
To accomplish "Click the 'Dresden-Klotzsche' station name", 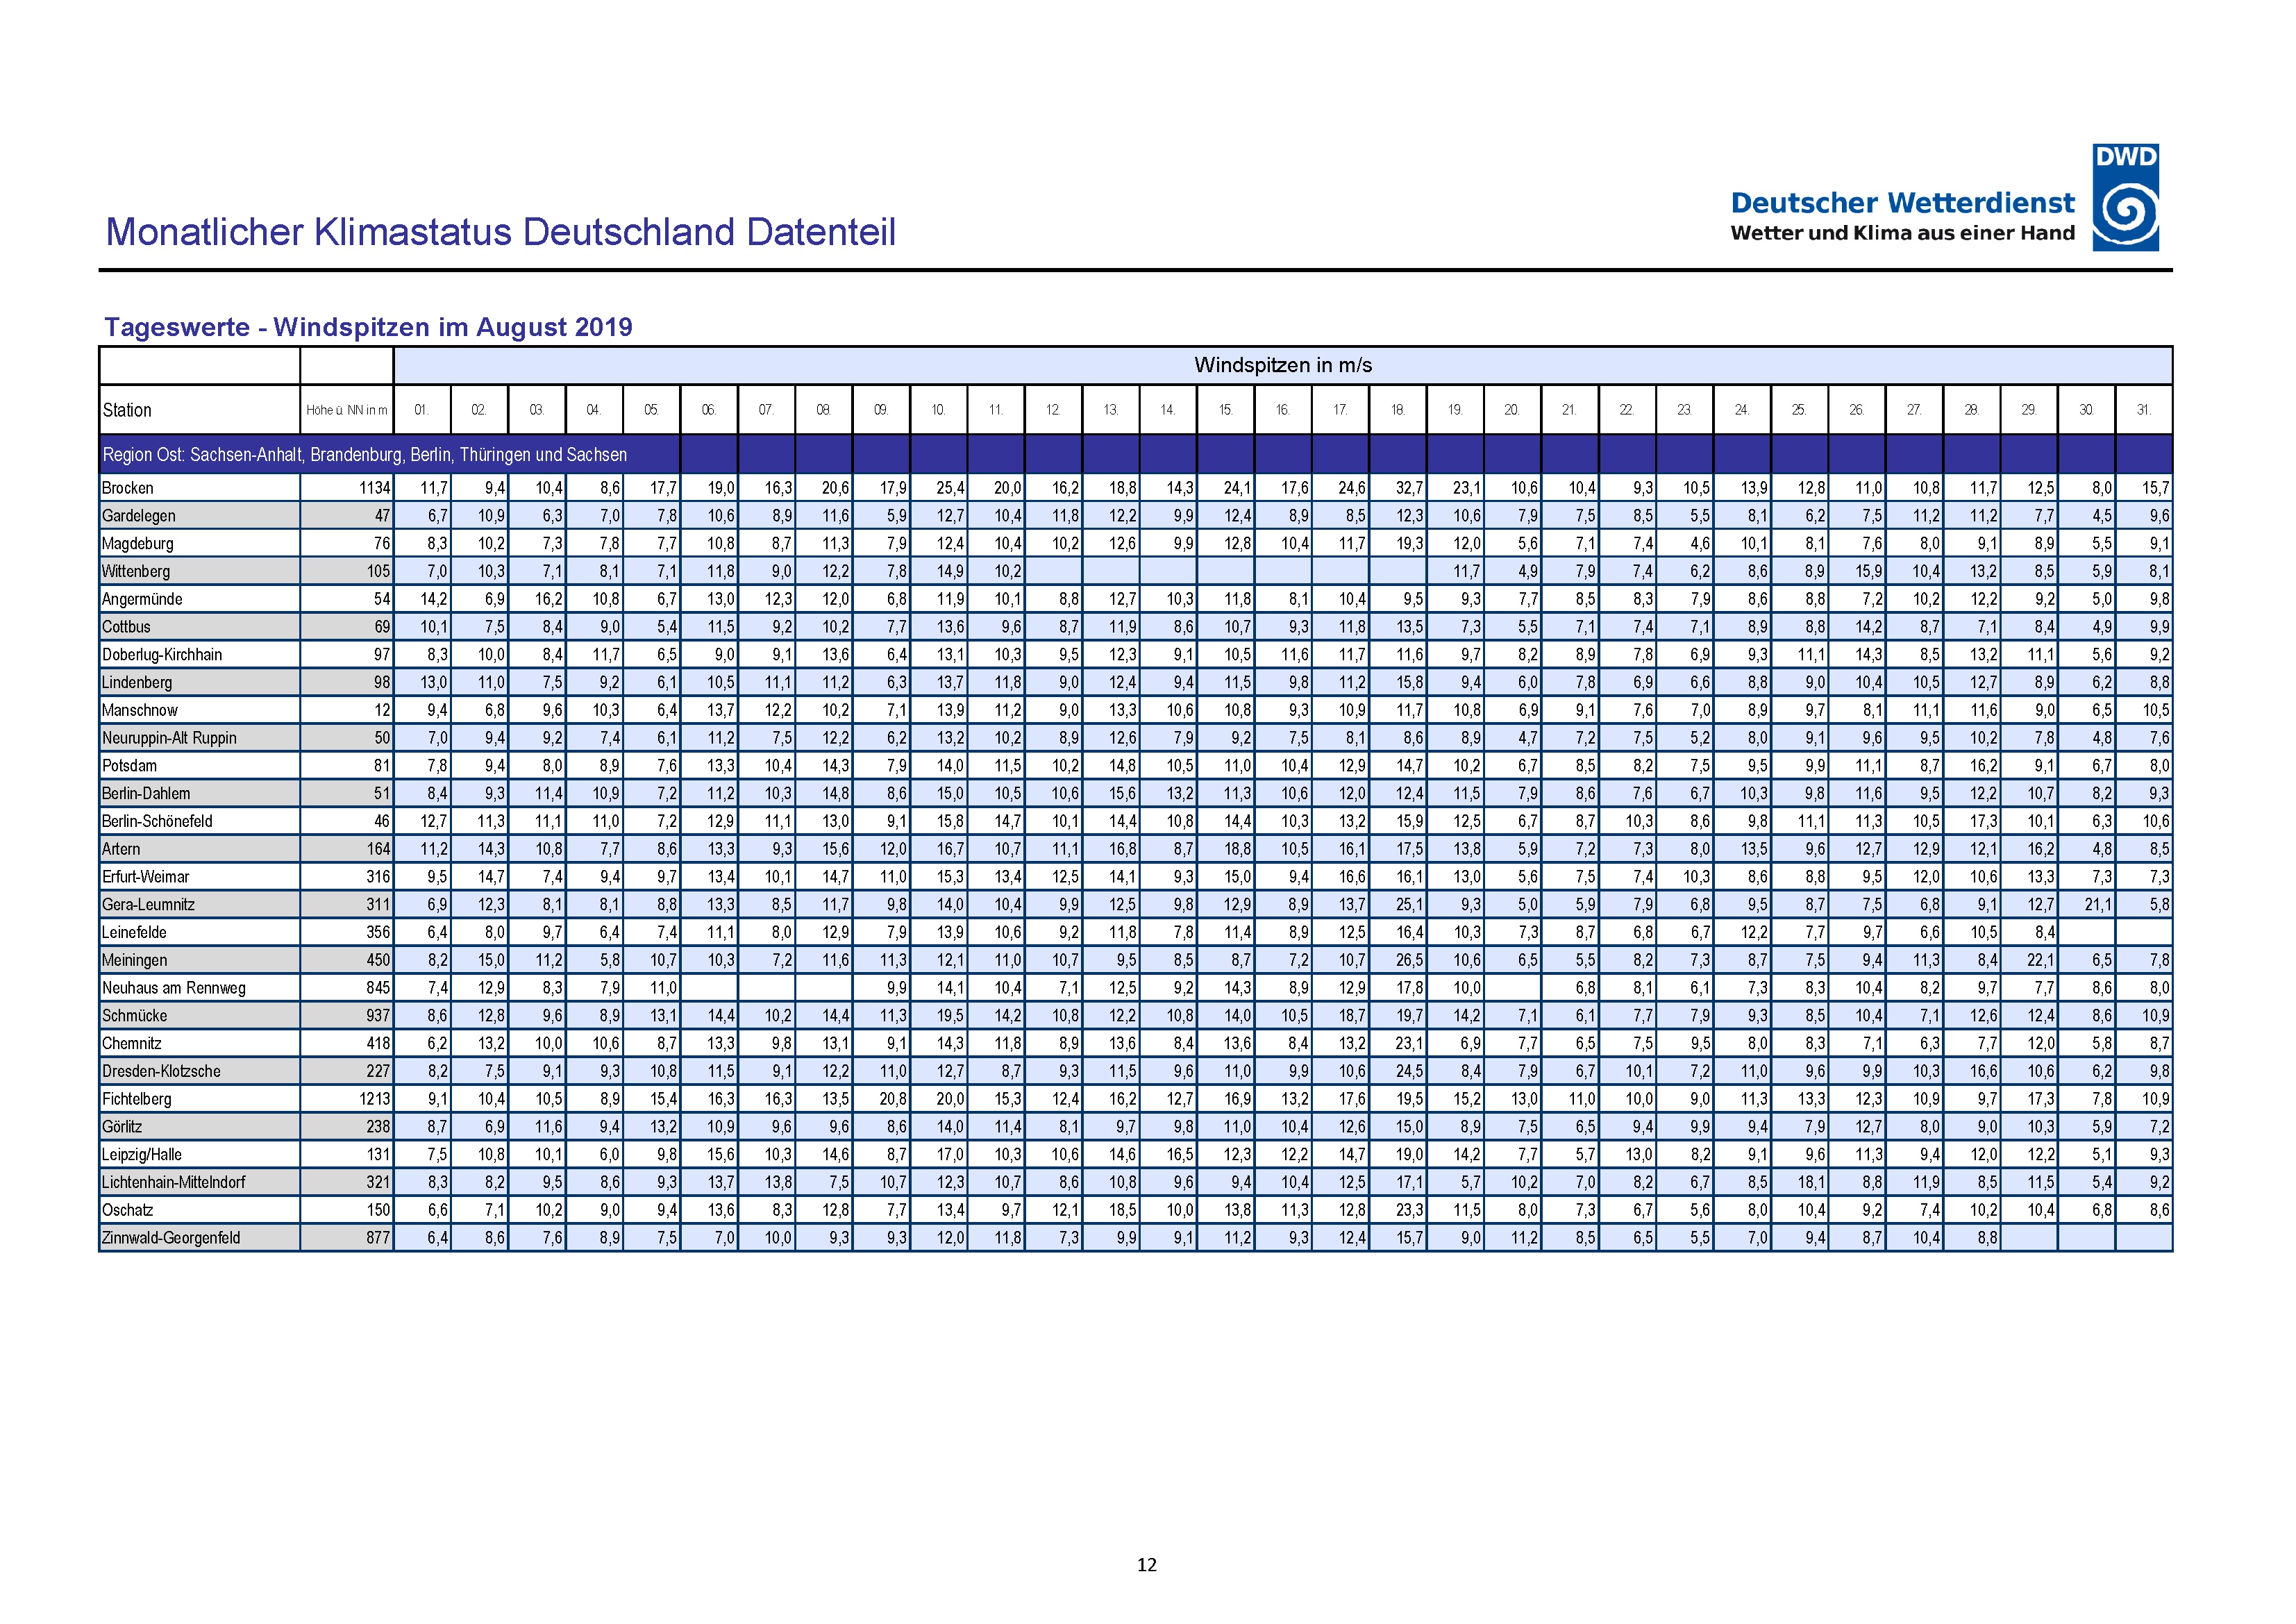I will pyautogui.click(x=161, y=1071).
